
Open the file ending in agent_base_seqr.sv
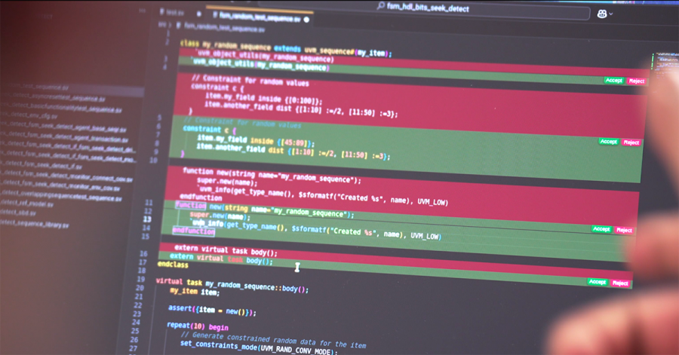pyautogui.click(x=63, y=127)
